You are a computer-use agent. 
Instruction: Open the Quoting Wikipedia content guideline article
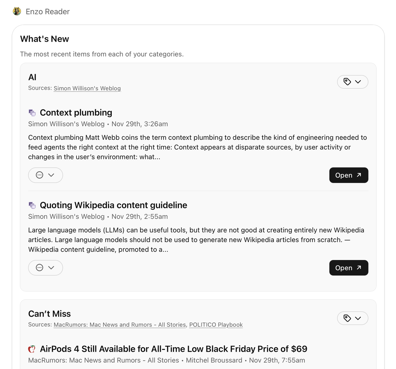[x=348, y=268]
